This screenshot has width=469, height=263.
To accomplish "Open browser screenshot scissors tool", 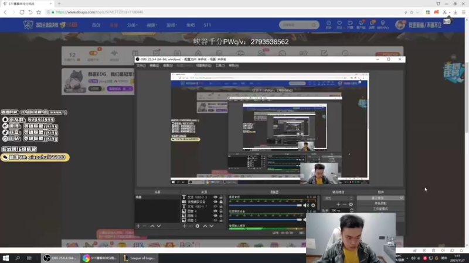I will pos(445,12).
